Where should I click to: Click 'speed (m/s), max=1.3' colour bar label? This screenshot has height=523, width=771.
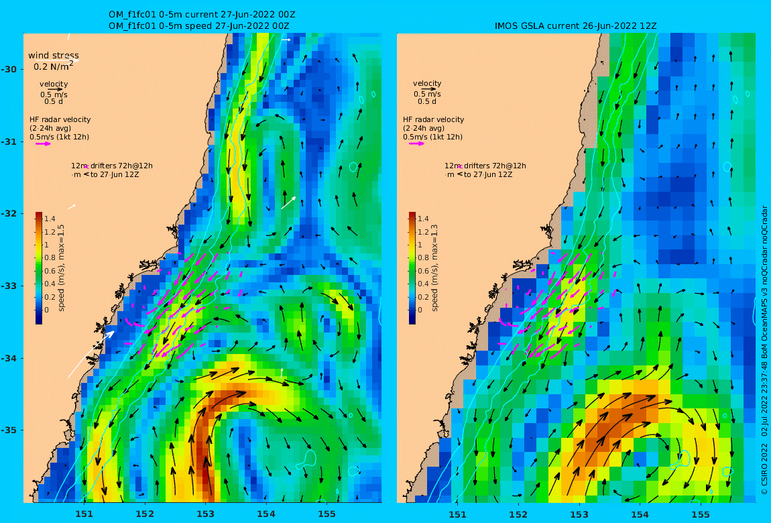pos(434,268)
